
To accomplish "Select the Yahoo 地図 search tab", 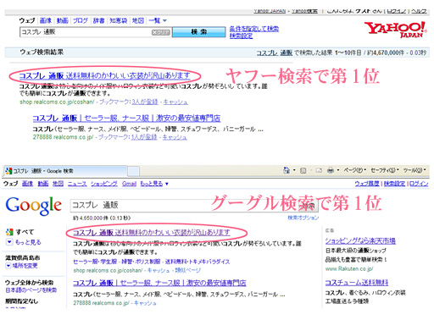I will 138,20.
